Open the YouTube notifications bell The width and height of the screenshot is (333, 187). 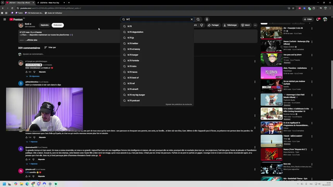pos(318,19)
